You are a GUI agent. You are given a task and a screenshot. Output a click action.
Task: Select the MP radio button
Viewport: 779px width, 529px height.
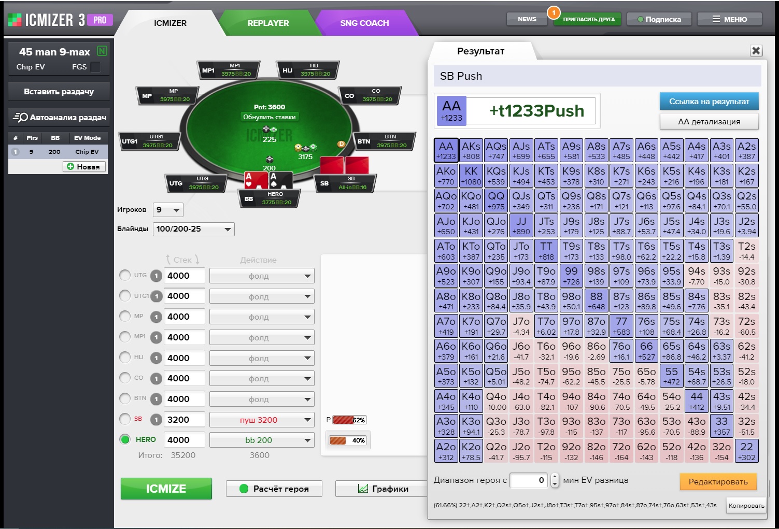tap(125, 316)
